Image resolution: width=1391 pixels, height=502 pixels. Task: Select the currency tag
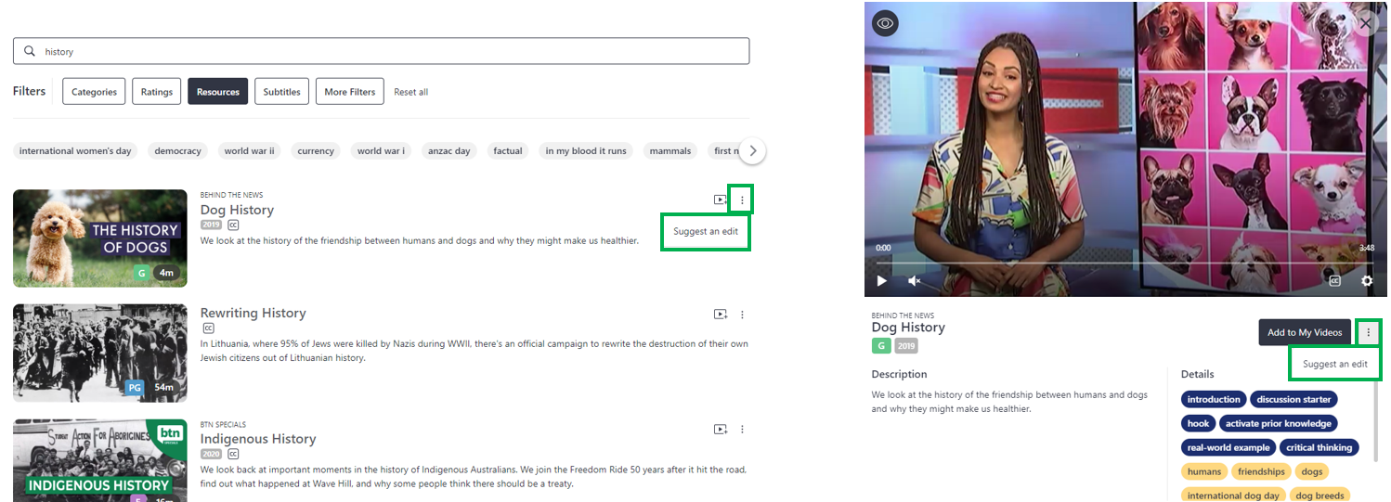tap(316, 150)
